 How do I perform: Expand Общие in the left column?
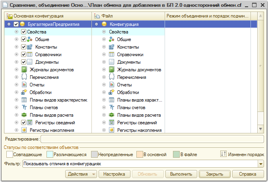[x=16, y=39]
